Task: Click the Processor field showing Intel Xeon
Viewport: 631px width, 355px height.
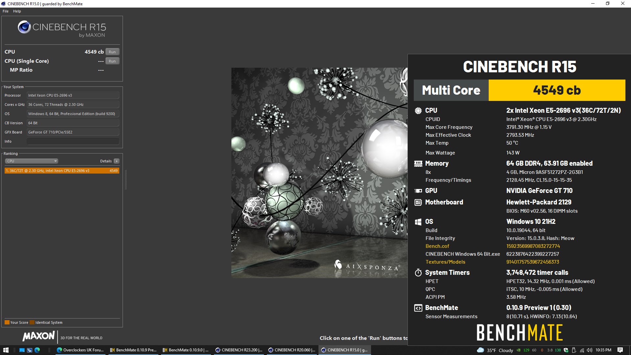Action: 73,95
